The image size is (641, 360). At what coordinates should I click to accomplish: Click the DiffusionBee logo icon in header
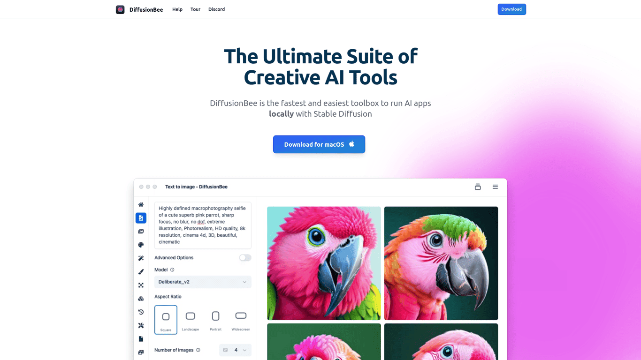120,9
